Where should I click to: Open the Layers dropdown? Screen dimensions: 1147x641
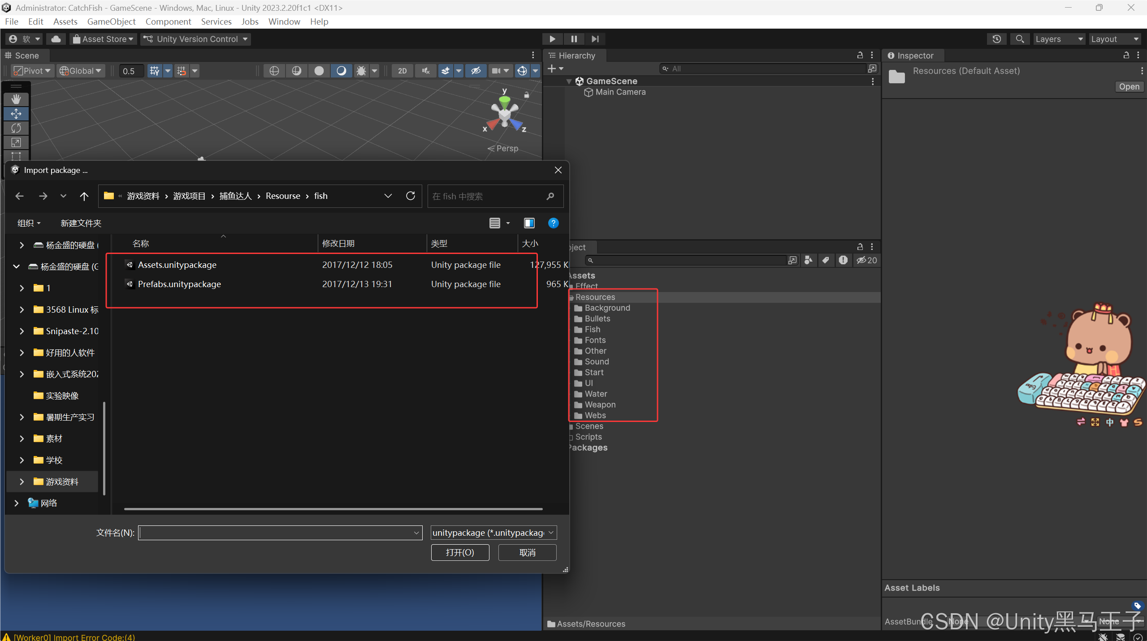tap(1058, 39)
